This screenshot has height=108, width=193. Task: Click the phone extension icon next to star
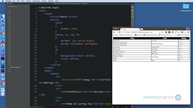pyautogui.click(x=163, y=32)
